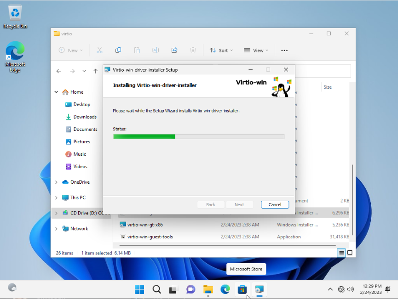The width and height of the screenshot is (398, 299).
Task: Click the Paste clipboard icon in Explorer toolbar
Action: click(x=137, y=50)
